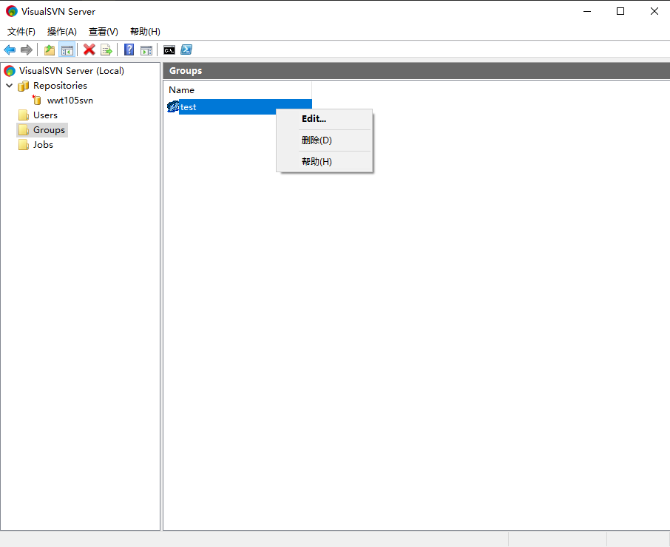Viewport: 670px width, 547px height.
Task: Click the Name column header
Action: coord(182,90)
